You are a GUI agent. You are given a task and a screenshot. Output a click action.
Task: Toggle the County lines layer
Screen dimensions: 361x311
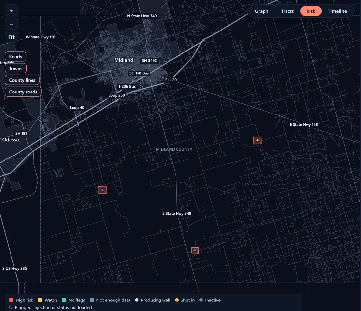(x=22, y=80)
